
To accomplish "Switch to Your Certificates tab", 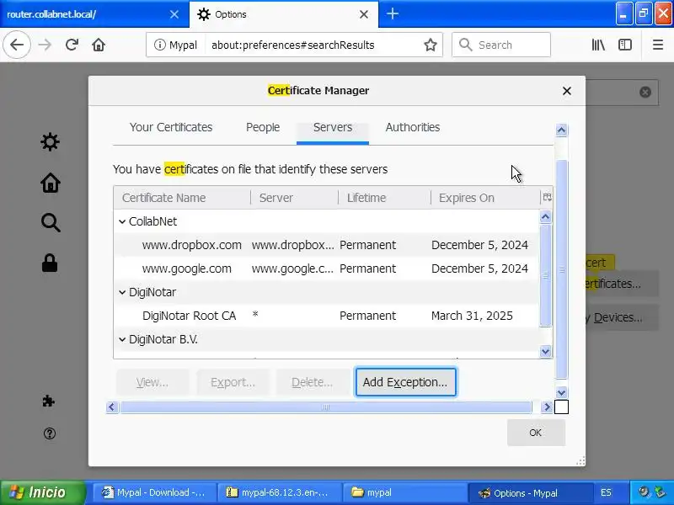I will point(171,127).
